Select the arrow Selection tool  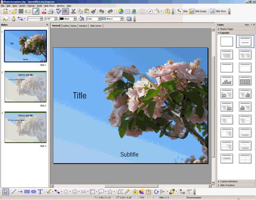[5, 191]
